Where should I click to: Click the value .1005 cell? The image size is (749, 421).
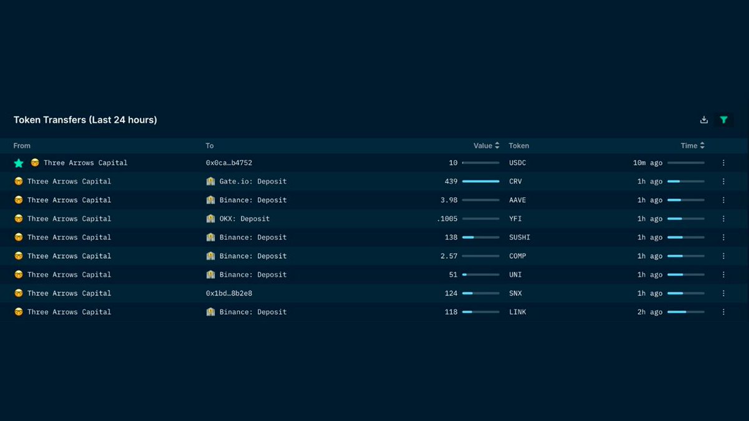448,219
